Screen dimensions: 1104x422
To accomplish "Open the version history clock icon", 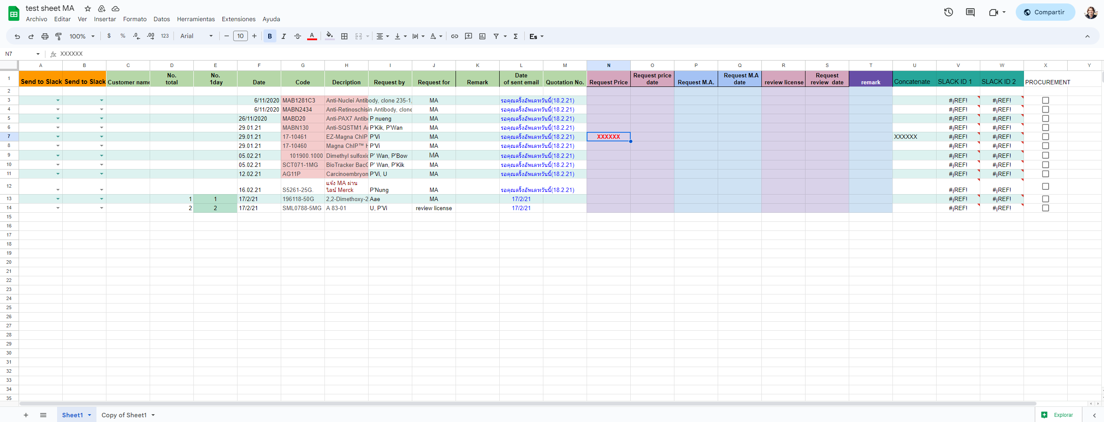I will [948, 12].
